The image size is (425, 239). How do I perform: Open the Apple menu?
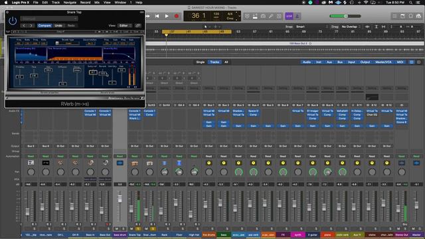pos(6,3)
